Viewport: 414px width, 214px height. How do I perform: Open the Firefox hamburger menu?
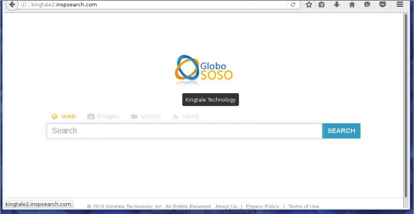pyautogui.click(x=400, y=5)
